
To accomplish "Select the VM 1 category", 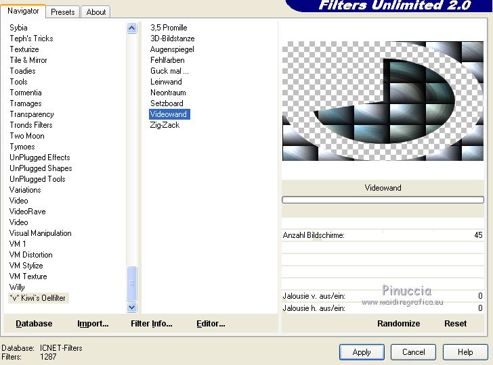I will click(x=18, y=244).
